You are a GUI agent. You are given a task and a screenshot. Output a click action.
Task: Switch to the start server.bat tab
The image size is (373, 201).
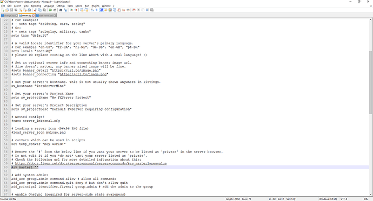(x=45, y=16)
